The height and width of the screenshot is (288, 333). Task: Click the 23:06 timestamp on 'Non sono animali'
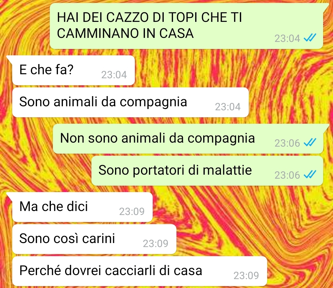coord(287,143)
